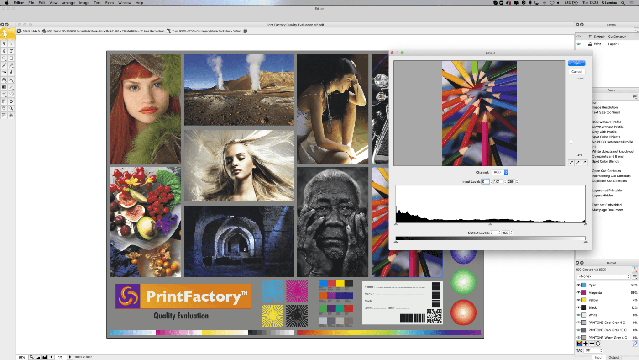639x360 pixels.
Task: Click the play arrow after Default in document bar
Action: click(245, 31)
